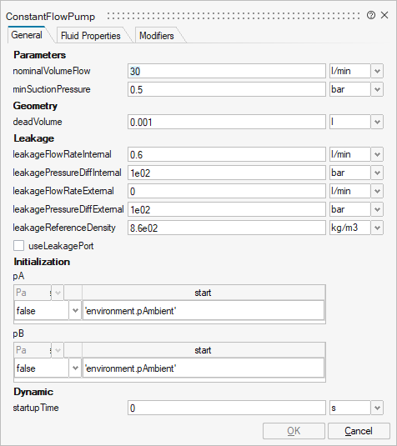Image resolution: width=397 pixels, height=446 pixels.
Task: Click the leakageFlowRateInternal value field
Action: tap(227, 154)
